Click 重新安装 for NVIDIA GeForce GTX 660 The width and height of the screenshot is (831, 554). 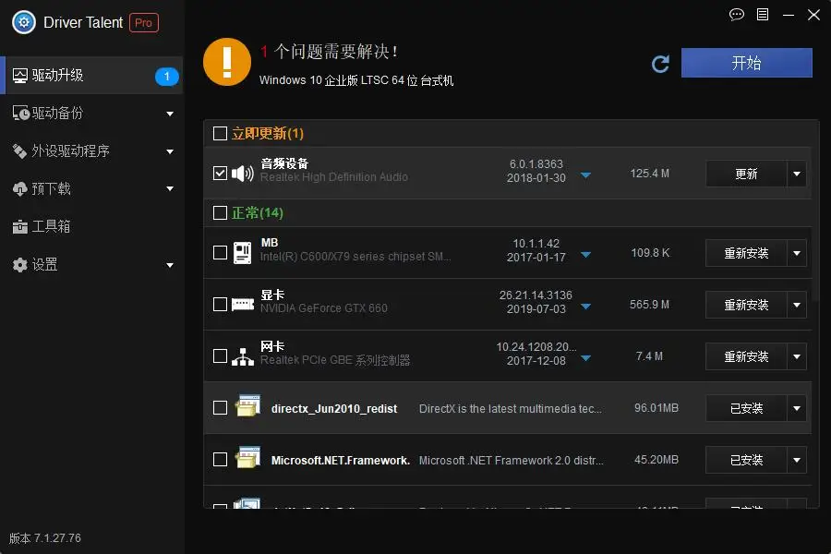click(x=746, y=305)
